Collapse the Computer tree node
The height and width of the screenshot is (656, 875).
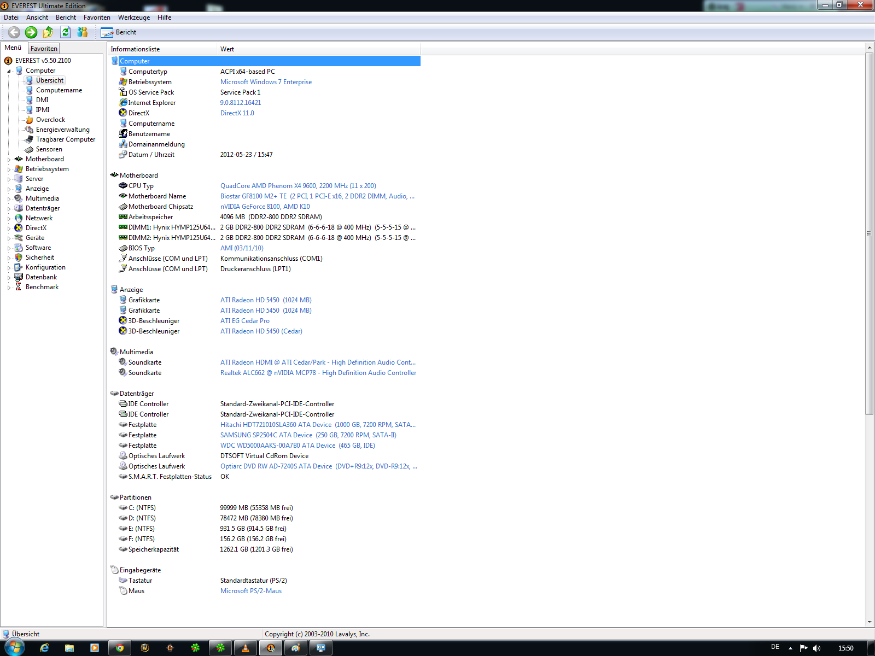click(x=9, y=71)
